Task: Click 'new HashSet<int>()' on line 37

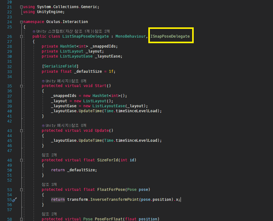Action: tap(104, 96)
